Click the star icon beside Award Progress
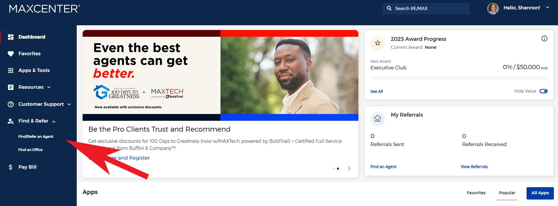The width and height of the screenshot is (558, 206). [378, 43]
